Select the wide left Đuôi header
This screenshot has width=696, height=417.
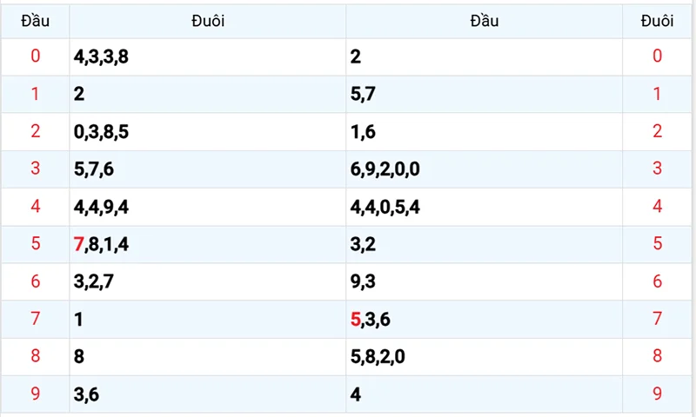(x=208, y=21)
